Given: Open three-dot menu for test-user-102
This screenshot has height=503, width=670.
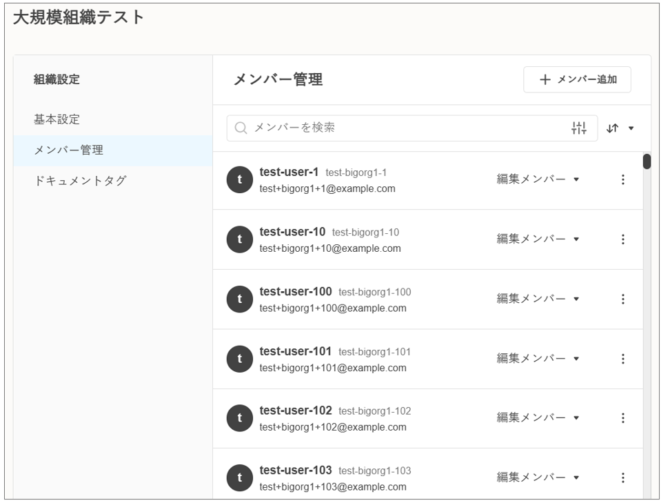Looking at the screenshot, I should [622, 418].
